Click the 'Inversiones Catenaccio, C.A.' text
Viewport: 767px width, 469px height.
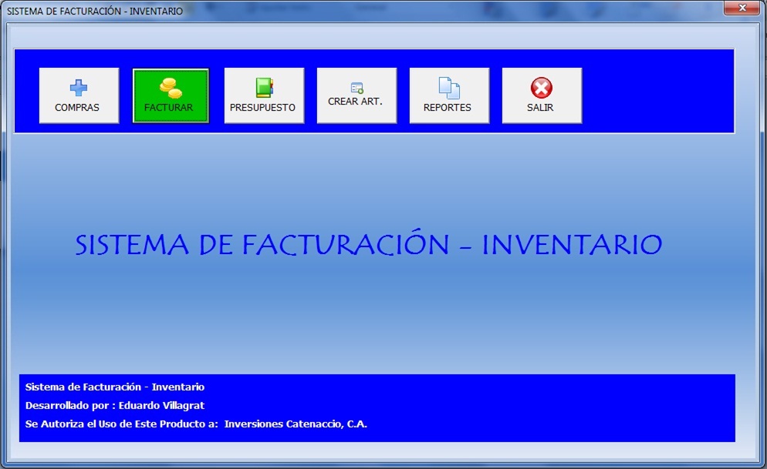click(296, 424)
